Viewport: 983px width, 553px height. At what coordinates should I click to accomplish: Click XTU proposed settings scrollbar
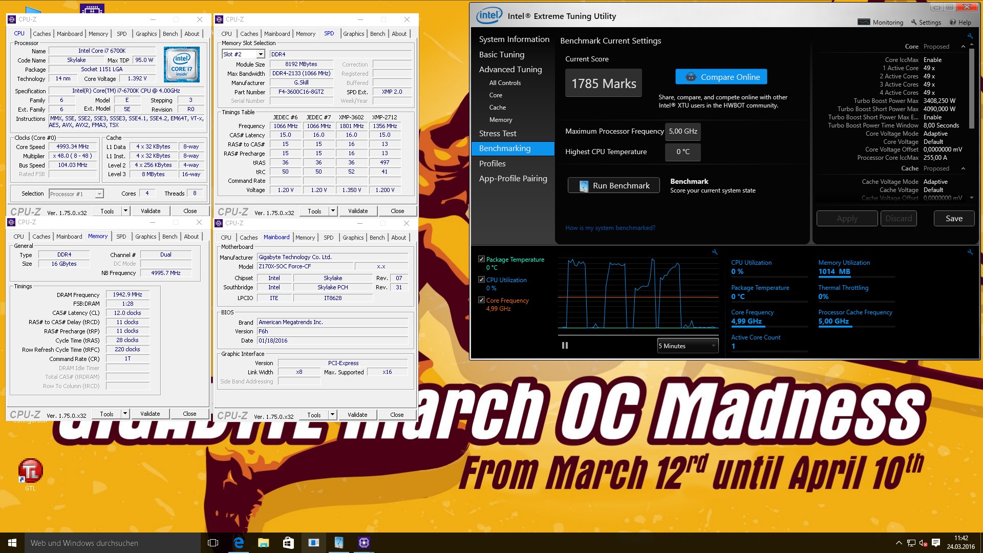tap(972, 90)
